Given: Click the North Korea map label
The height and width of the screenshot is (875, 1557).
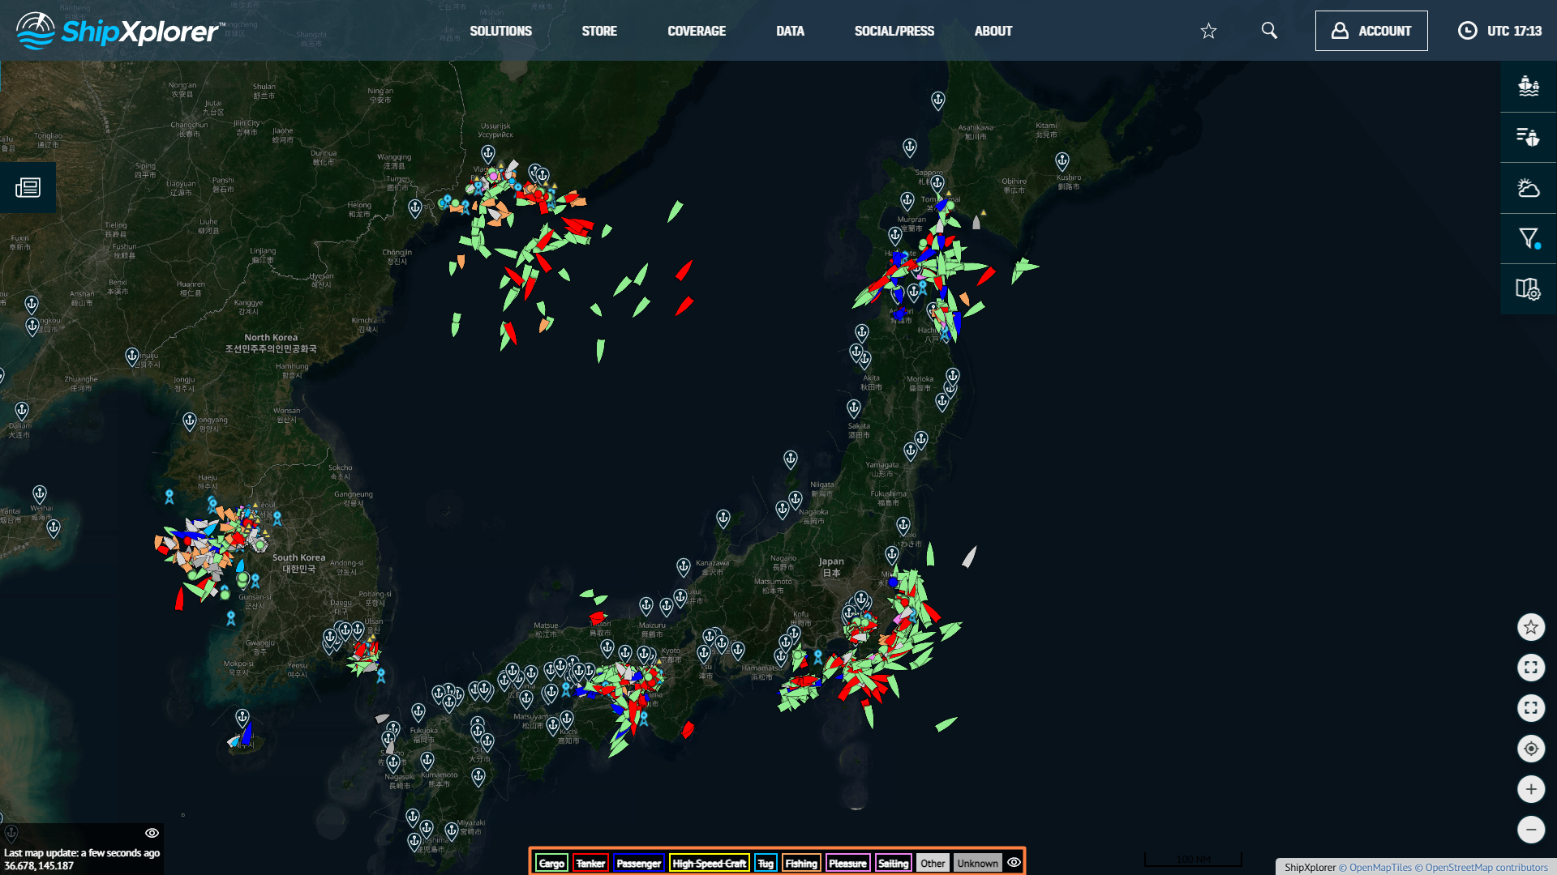Looking at the screenshot, I should (271, 343).
